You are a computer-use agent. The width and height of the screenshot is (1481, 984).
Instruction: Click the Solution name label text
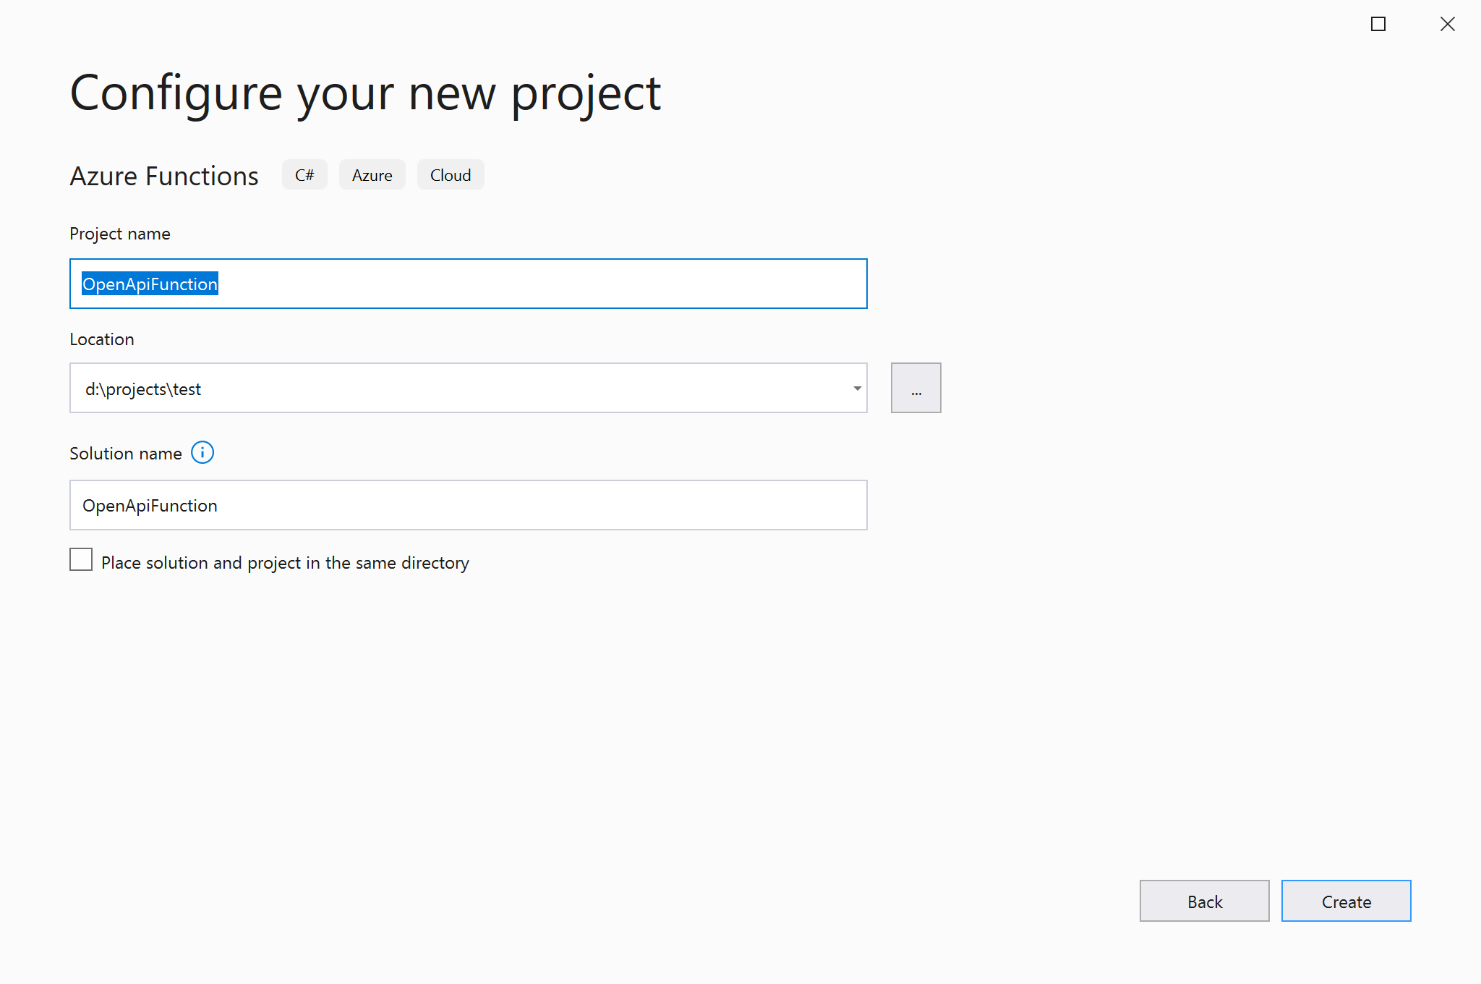(x=126, y=454)
